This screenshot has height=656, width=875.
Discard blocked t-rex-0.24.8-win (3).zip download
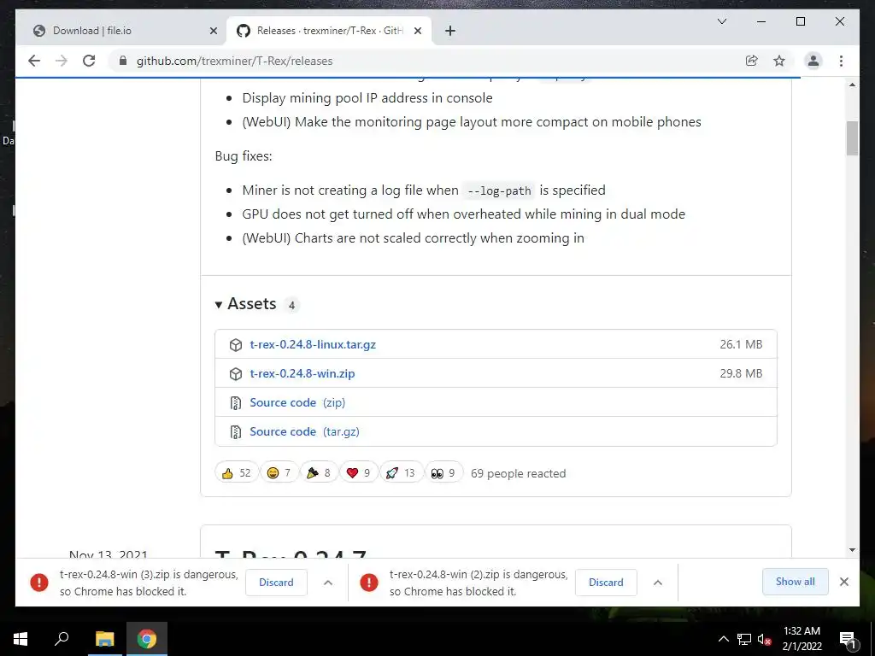276,583
